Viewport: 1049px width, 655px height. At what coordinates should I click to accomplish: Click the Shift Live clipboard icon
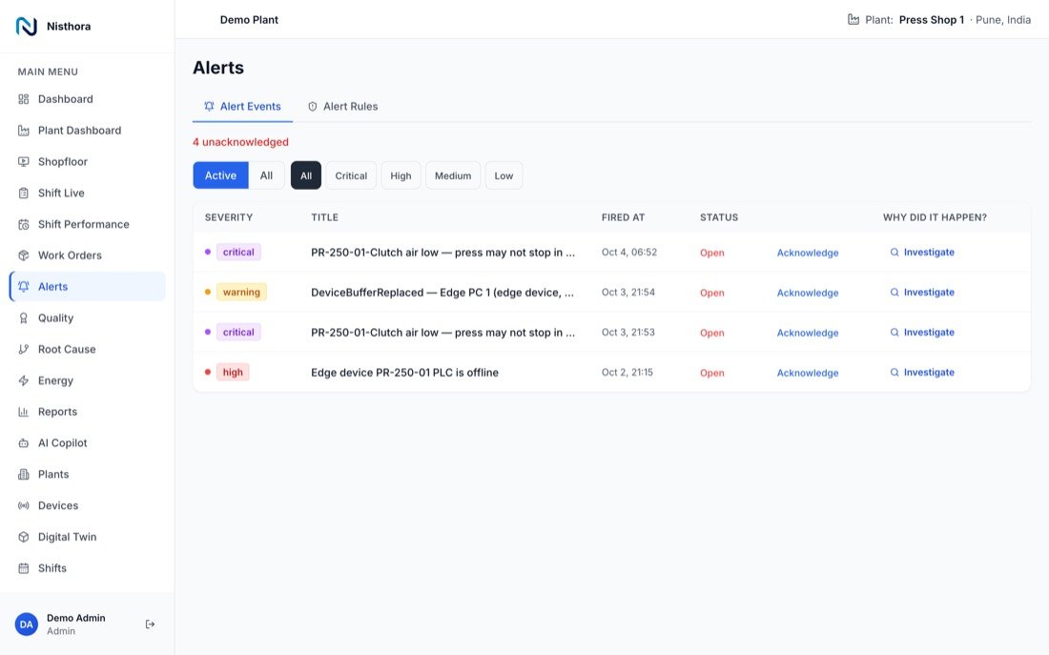pyautogui.click(x=24, y=194)
